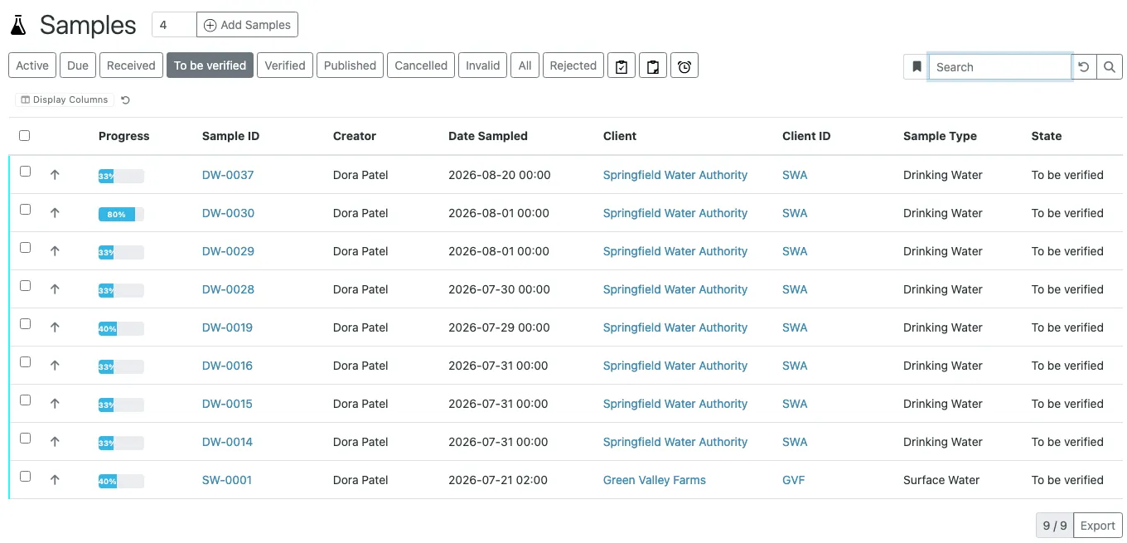Tick the checkbox for sample DW-0030
Viewport: 1127px width, 543px height.
coord(25,210)
